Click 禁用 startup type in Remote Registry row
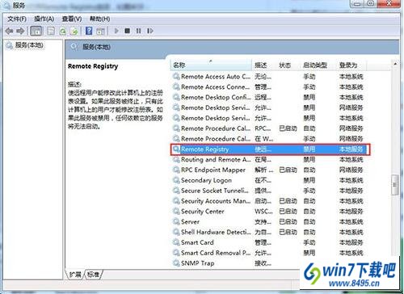The height and width of the screenshot is (294, 404). coord(309,149)
